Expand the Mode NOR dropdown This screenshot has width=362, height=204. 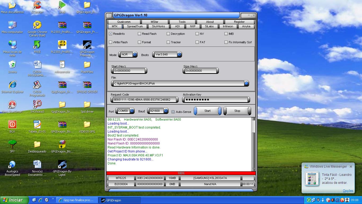[135, 54]
